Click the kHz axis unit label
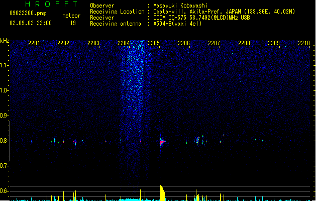This screenshot has width=316, height=201. coord(5,41)
